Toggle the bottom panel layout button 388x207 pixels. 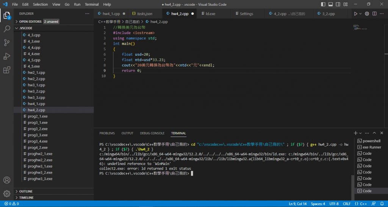click(x=330, y=5)
